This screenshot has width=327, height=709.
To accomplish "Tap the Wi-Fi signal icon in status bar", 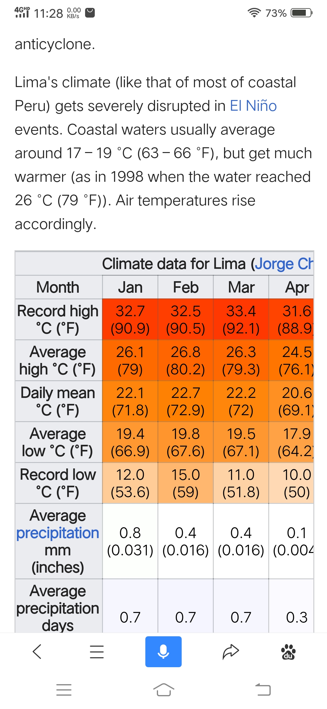I will (254, 13).
